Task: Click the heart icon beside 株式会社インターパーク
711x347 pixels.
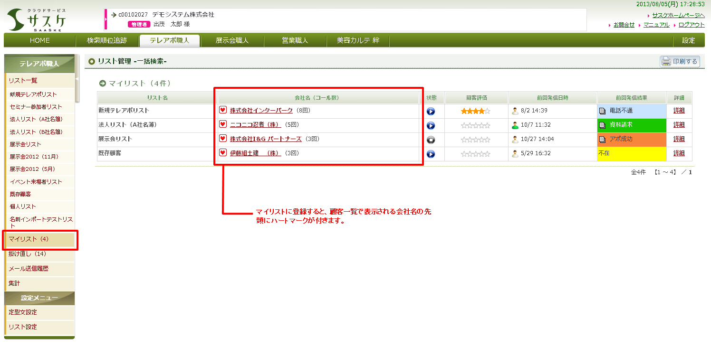Action: 222,110
